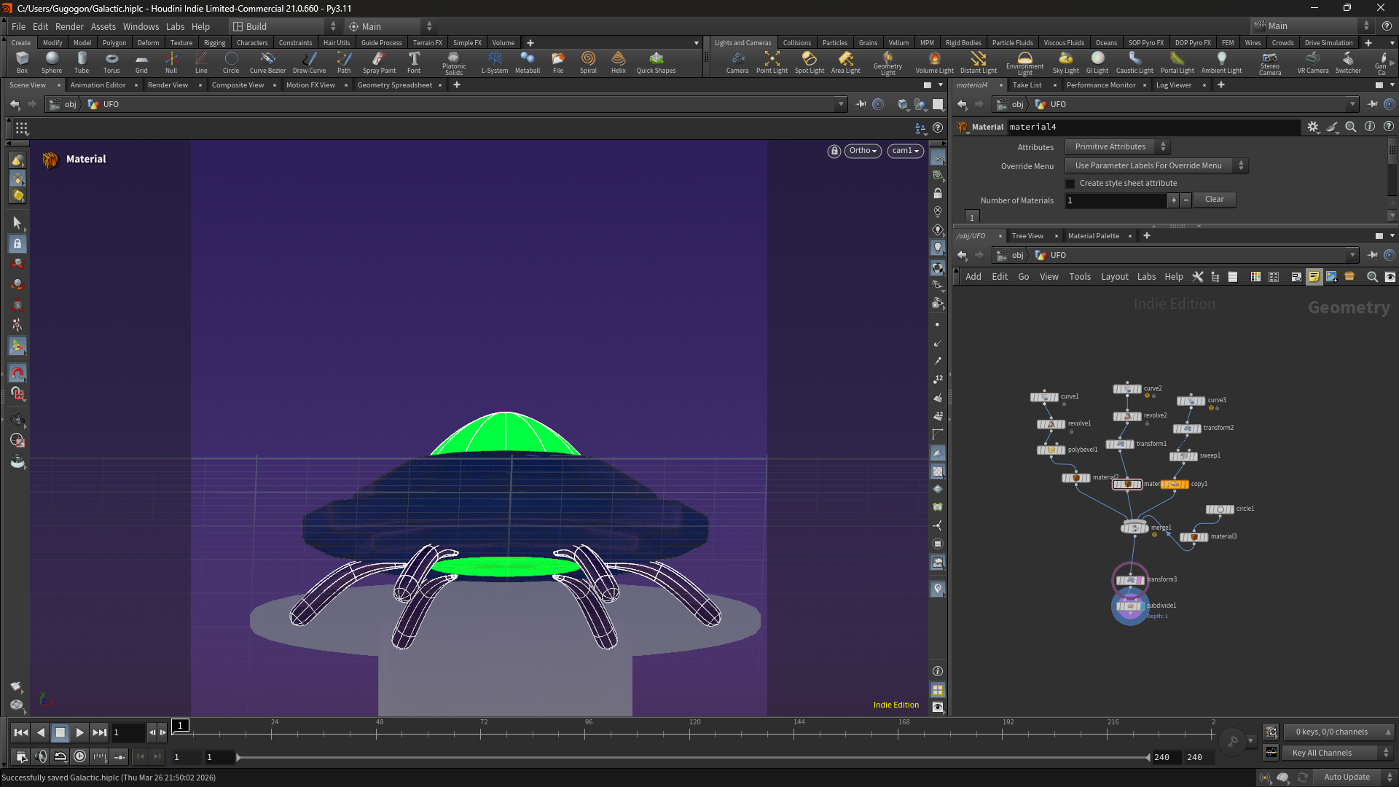The width and height of the screenshot is (1399, 787).
Task: Pin the Scene View pane
Action: pyautogui.click(x=861, y=104)
